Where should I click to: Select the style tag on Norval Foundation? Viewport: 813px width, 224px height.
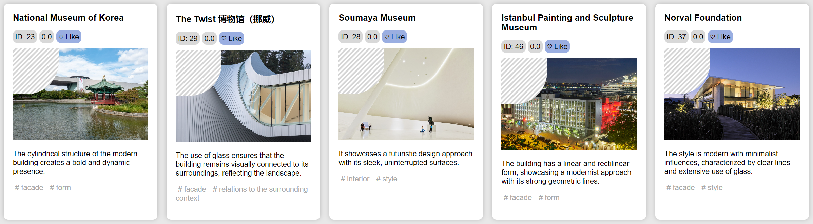point(712,187)
